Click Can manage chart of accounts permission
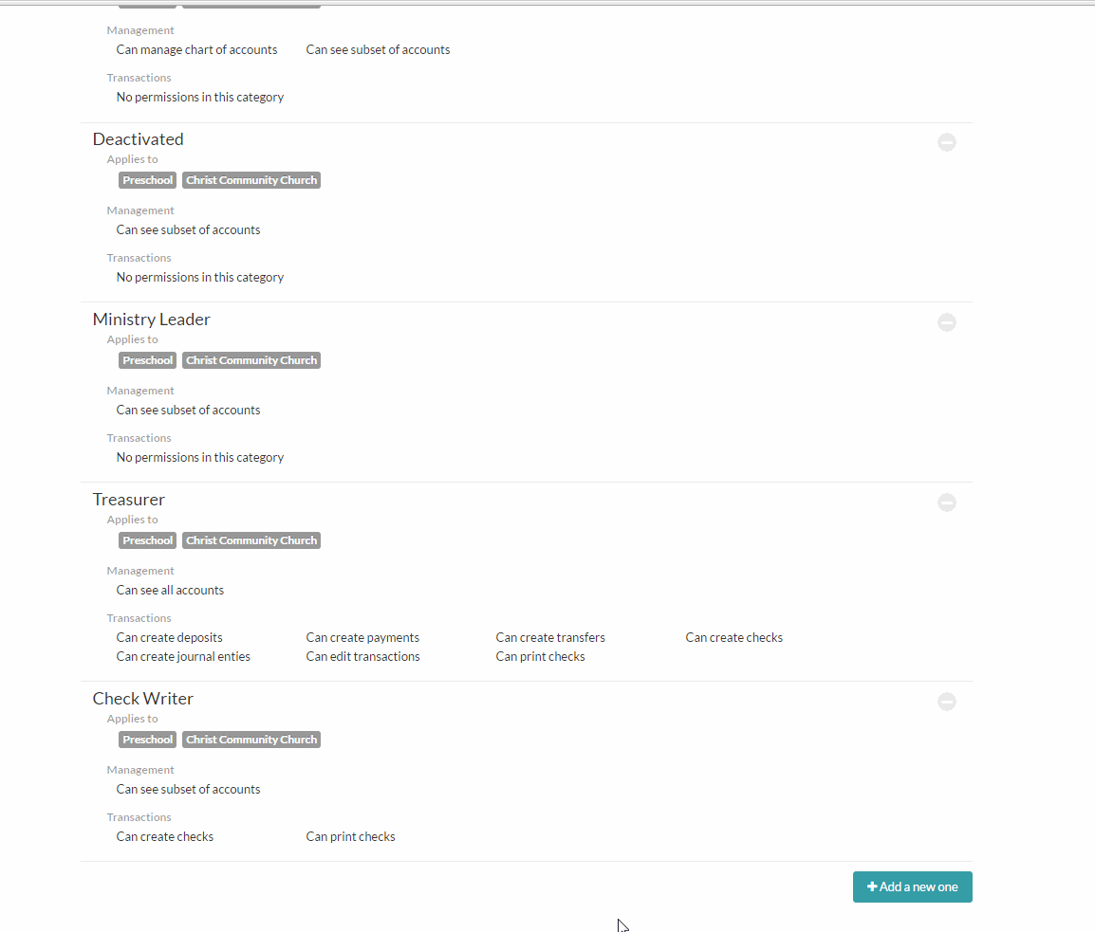The width and height of the screenshot is (1095, 932). [x=196, y=49]
